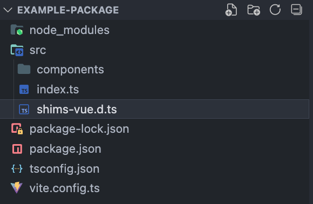Click the New File icon
Image resolution: width=313 pixels, height=204 pixels.
coord(231,10)
